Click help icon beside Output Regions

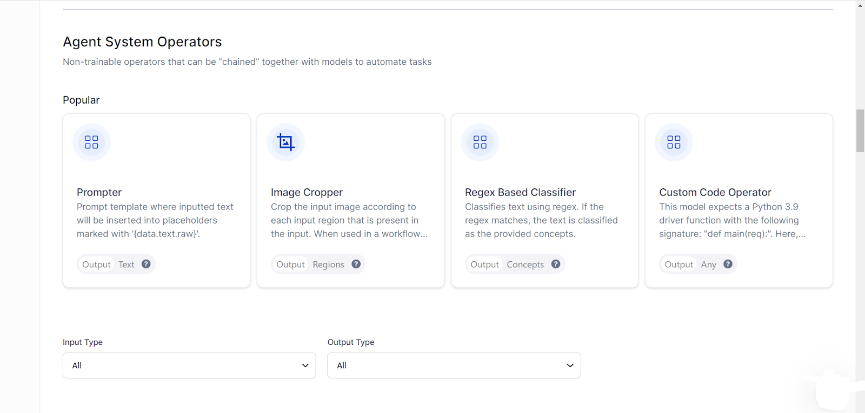coord(356,264)
